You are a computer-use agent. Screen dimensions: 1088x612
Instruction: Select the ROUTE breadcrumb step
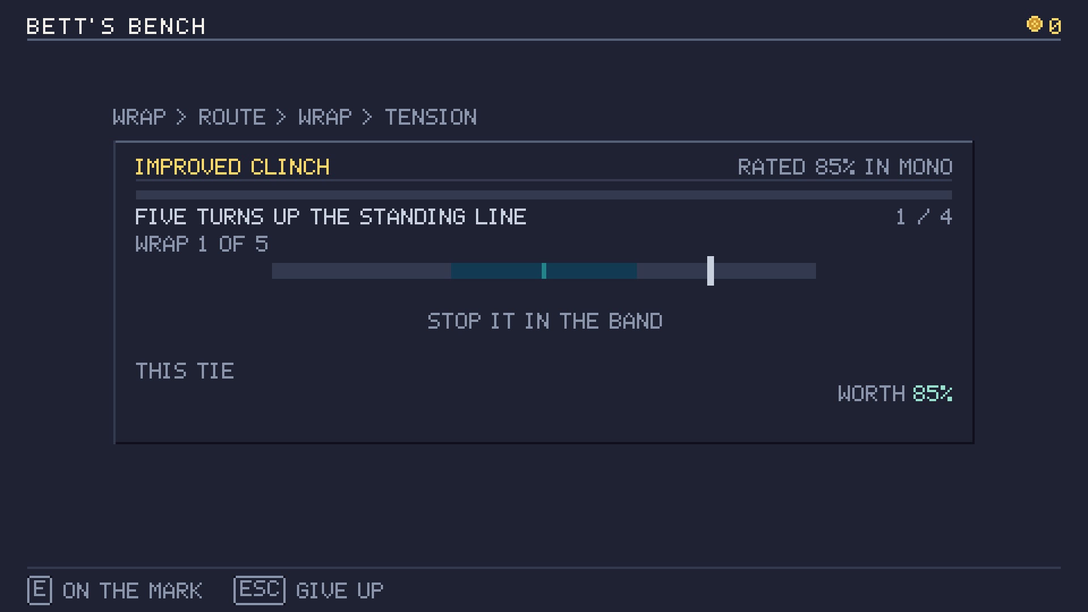coord(232,117)
